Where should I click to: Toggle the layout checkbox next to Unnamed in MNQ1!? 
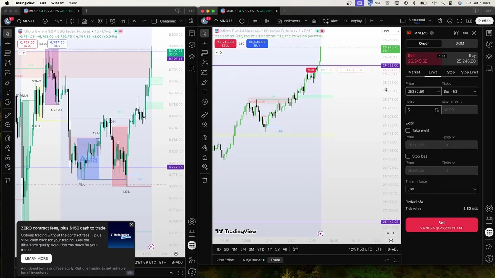click(403, 21)
